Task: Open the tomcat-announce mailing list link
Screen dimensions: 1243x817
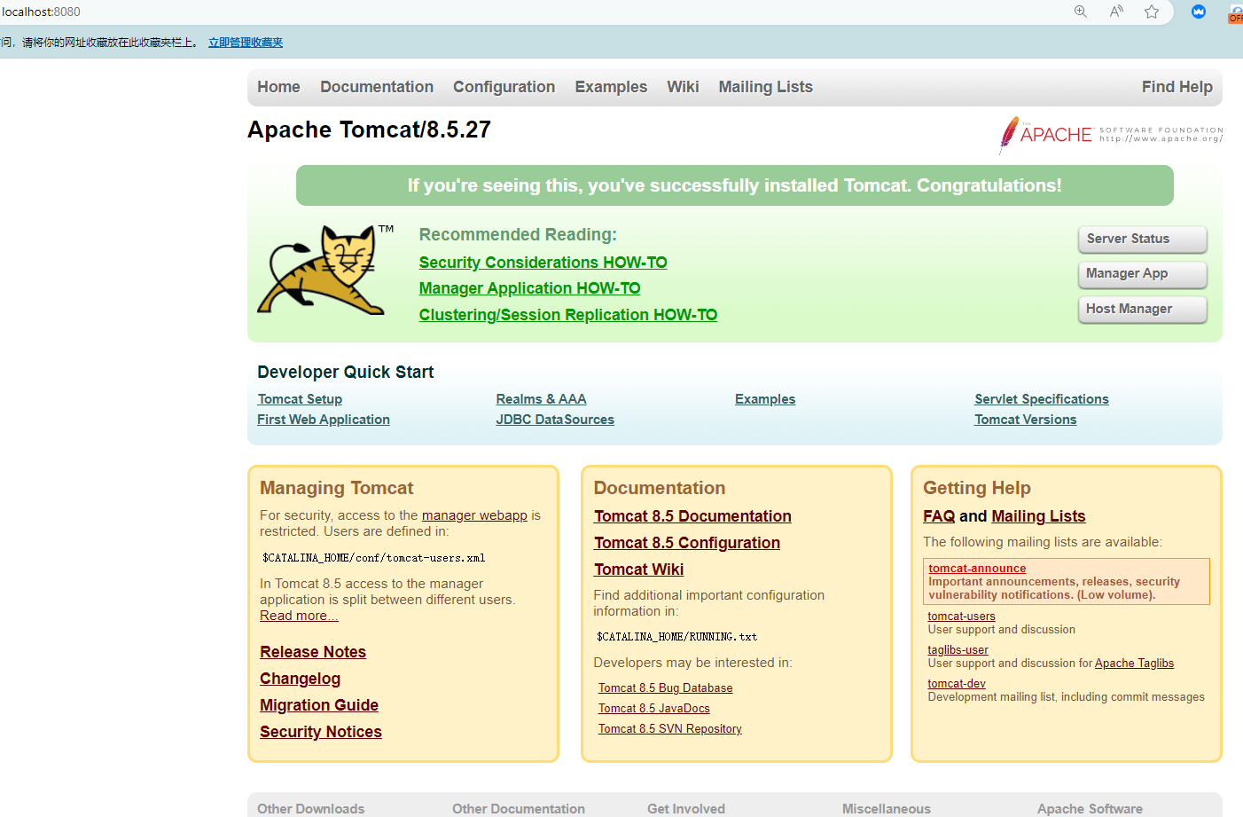Action: (x=977, y=569)
